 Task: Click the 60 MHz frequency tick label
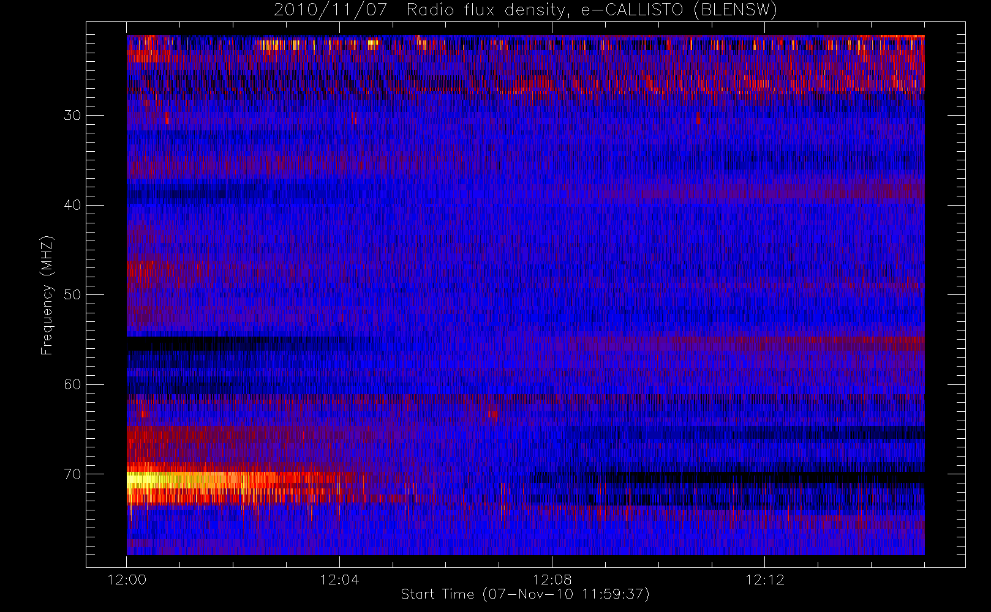72,384
